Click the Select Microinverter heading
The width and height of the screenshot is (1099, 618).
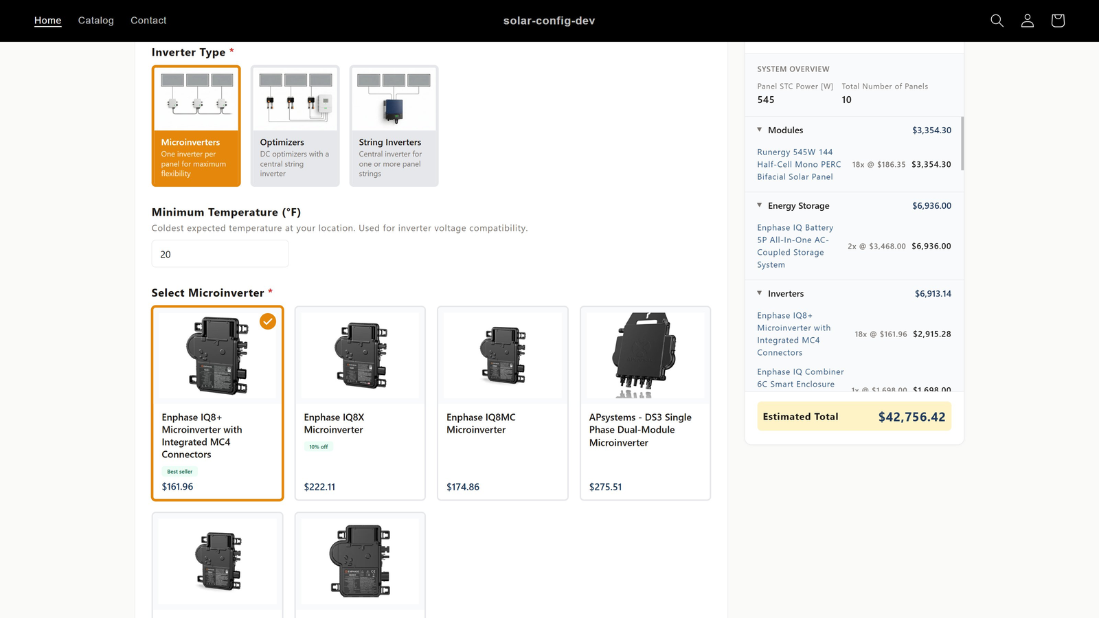pyautogui.click(x=207, y=293)
